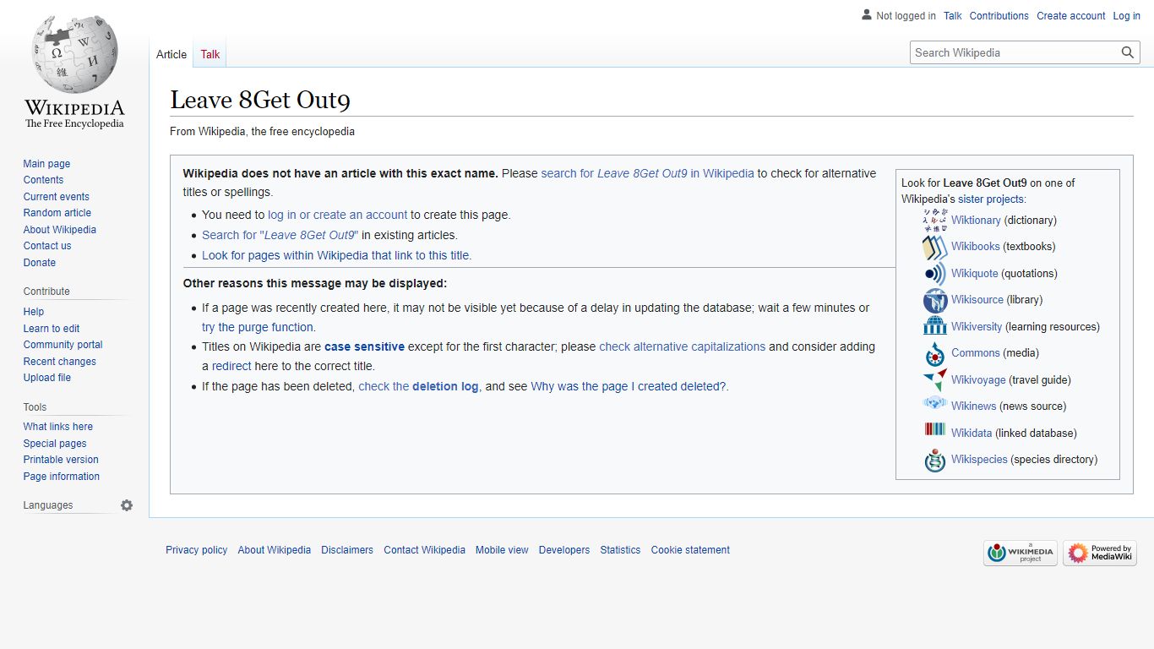Click try the purge function link
This screenshot has height=649, width=1154.
pyautogui.click(x=259, y=327)
